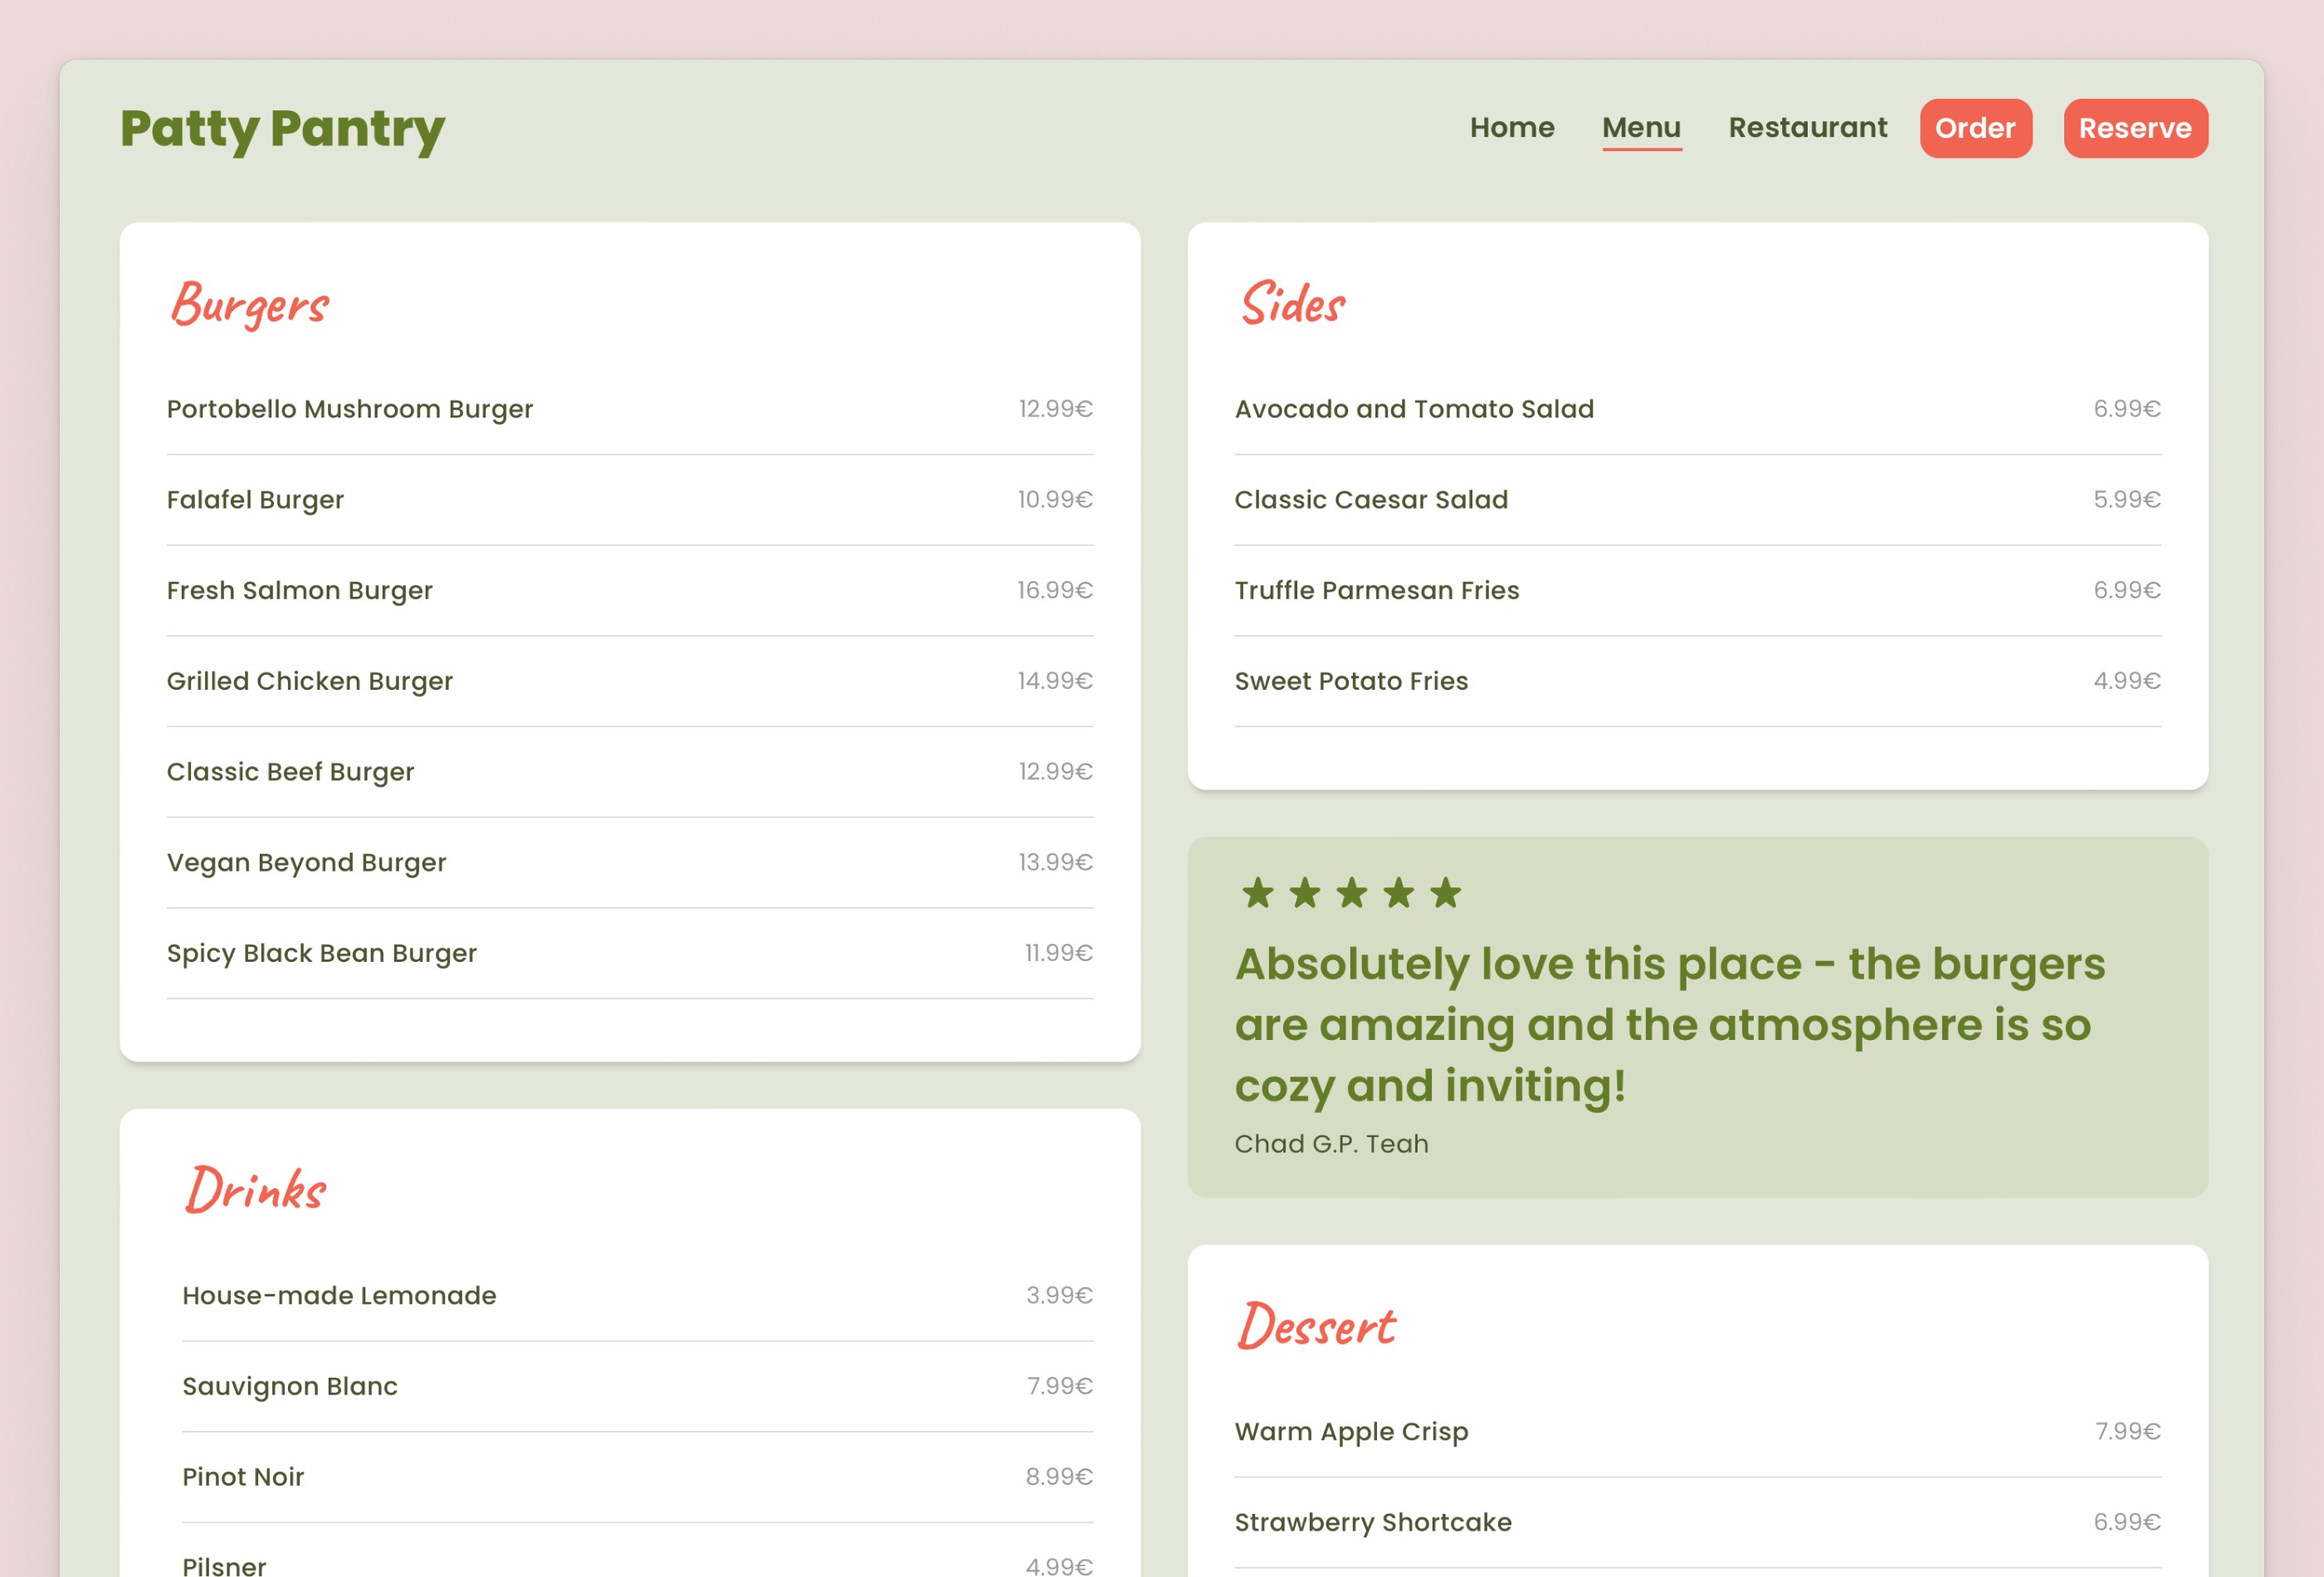Click the first star in the review rating

pyautogui.click(x=1259, y=893)
